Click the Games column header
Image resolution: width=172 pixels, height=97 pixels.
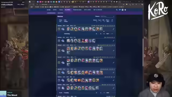(x=95, y=20)
